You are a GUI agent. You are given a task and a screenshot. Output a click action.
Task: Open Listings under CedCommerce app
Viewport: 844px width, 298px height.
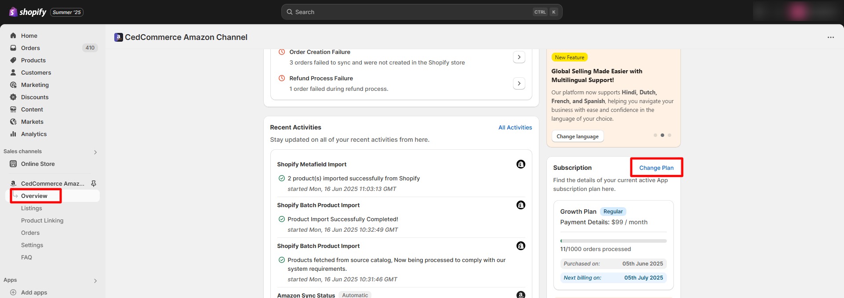(x=32, y=208)
